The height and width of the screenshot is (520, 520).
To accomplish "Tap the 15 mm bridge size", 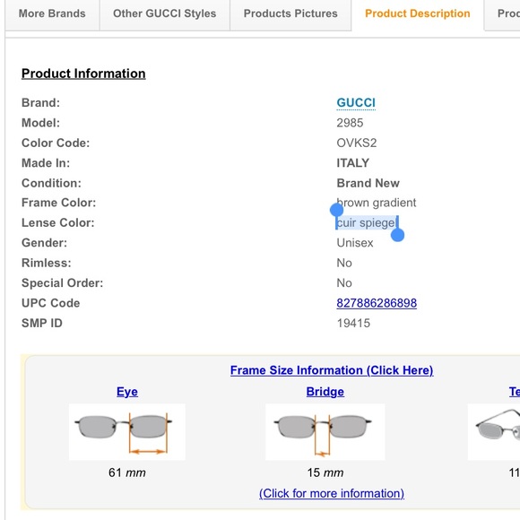I will (x=325, y=472).
